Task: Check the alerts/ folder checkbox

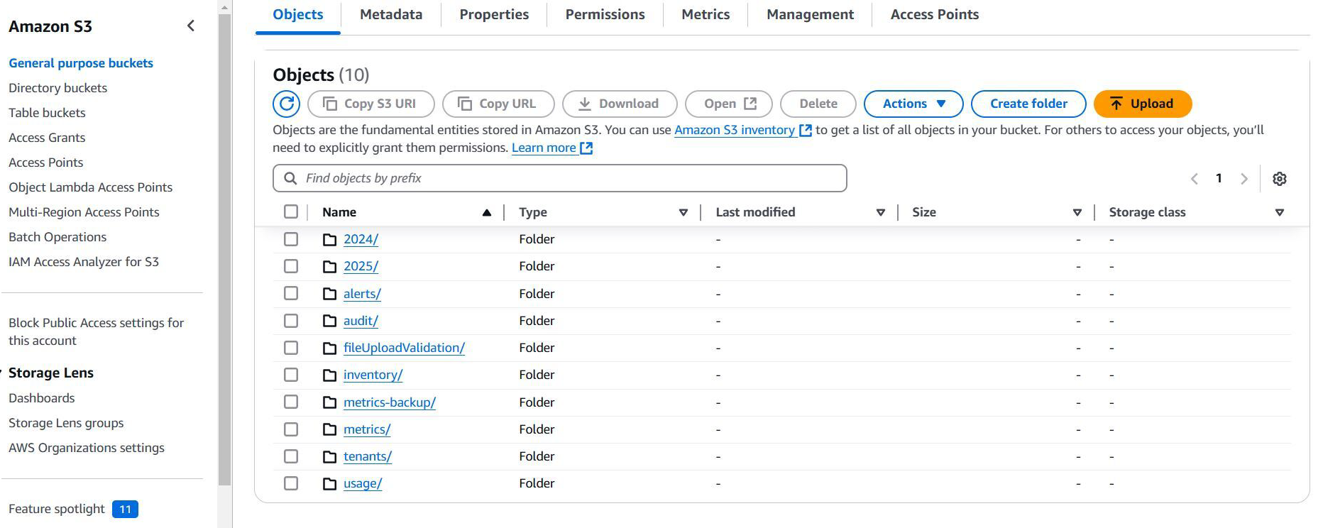Action: click(x=291, y=293)
